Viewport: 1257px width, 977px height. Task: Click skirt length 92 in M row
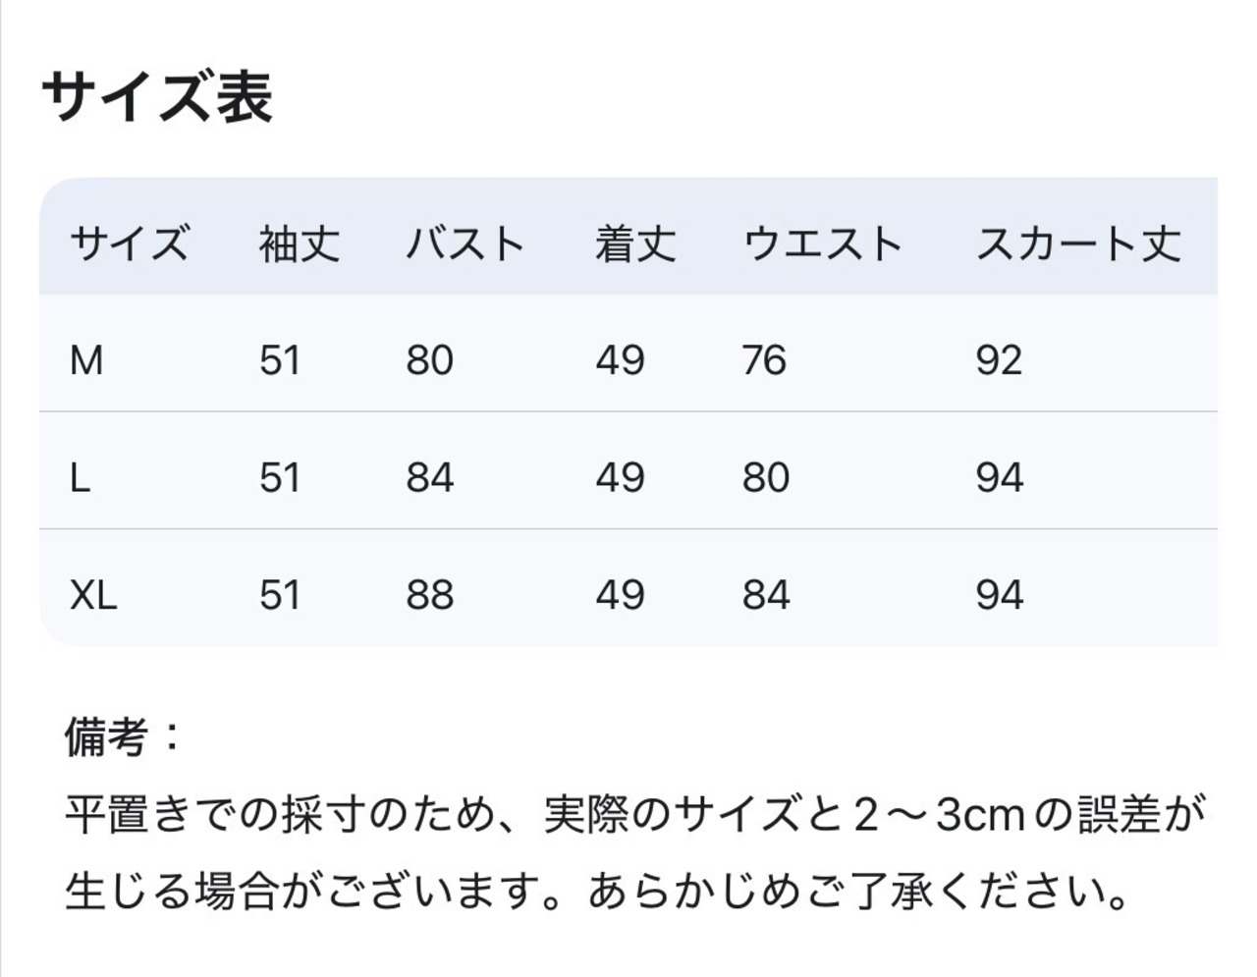(x=999, y=360)
